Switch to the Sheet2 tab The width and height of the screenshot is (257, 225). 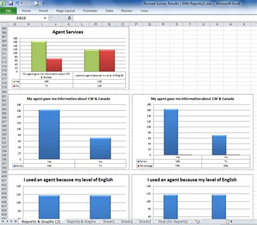127,222
